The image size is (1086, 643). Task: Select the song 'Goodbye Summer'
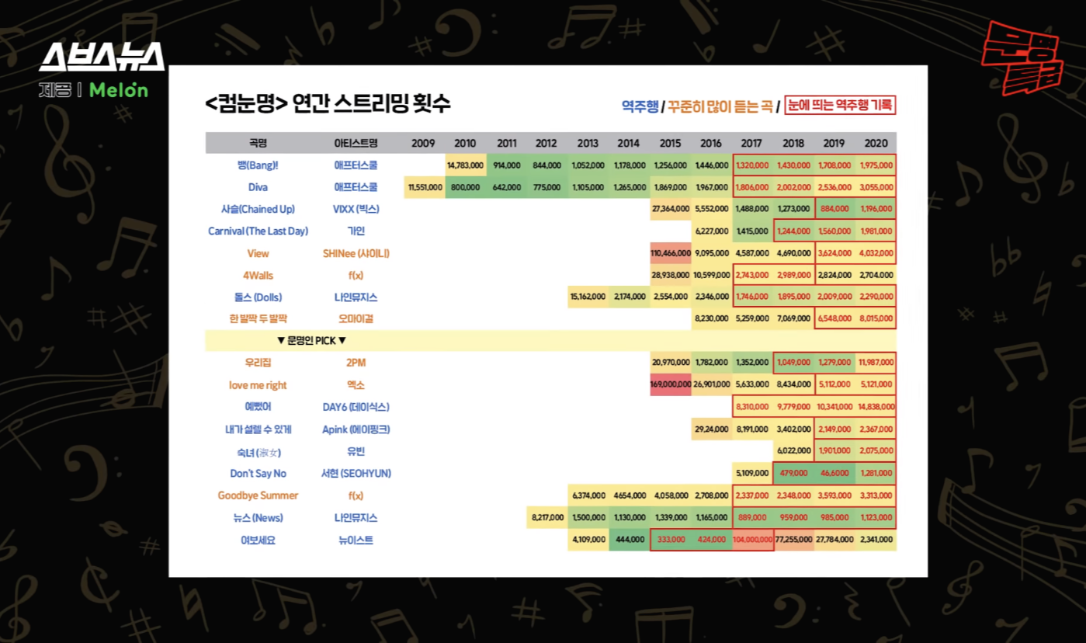(258, 495)
